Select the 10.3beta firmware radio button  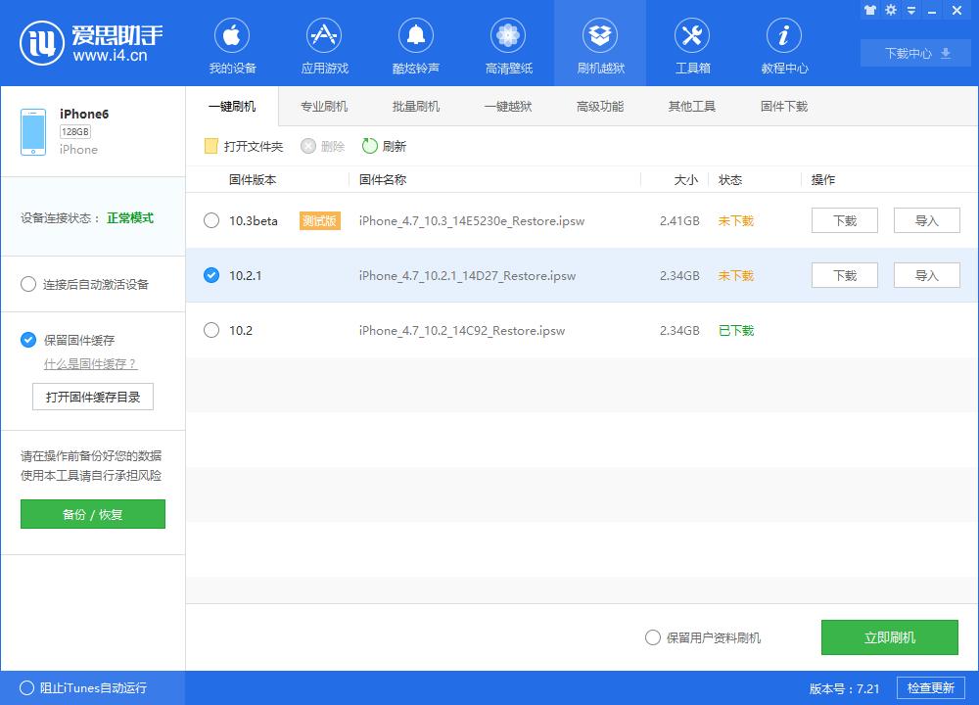(x=211, y=220)
